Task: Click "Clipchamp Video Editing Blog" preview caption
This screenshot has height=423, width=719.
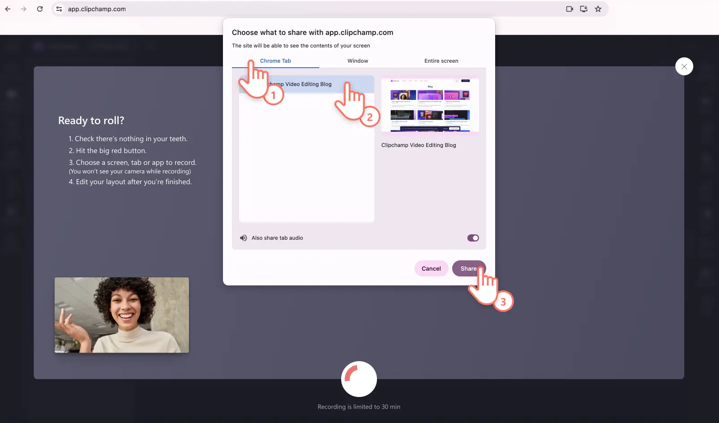Action: tap(419, 145)
